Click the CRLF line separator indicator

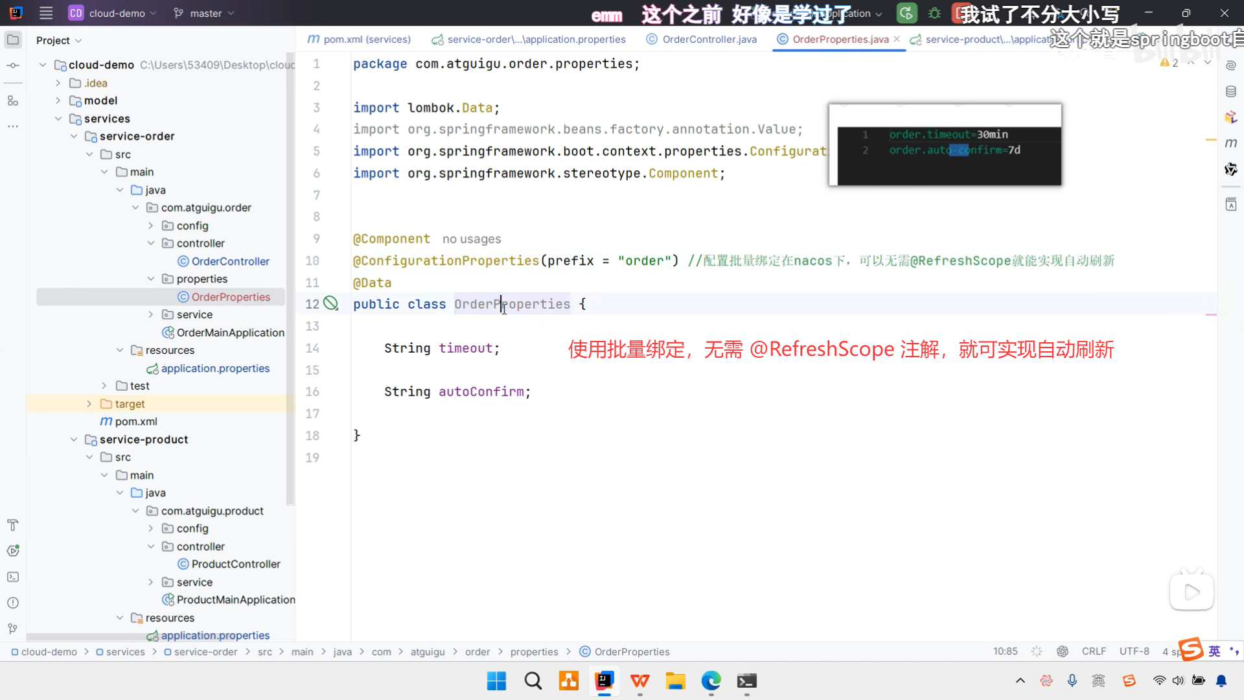pos(1093,651)
